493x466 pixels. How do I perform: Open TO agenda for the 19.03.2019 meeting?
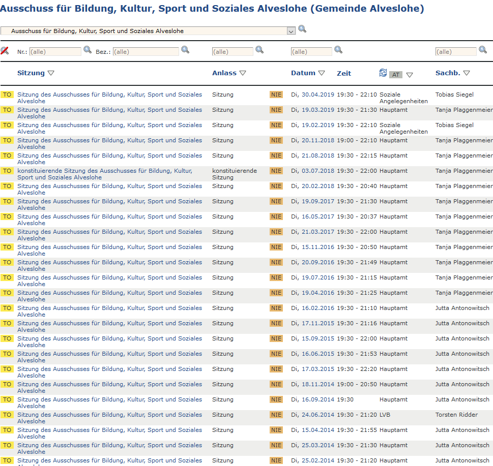point(7,110)
